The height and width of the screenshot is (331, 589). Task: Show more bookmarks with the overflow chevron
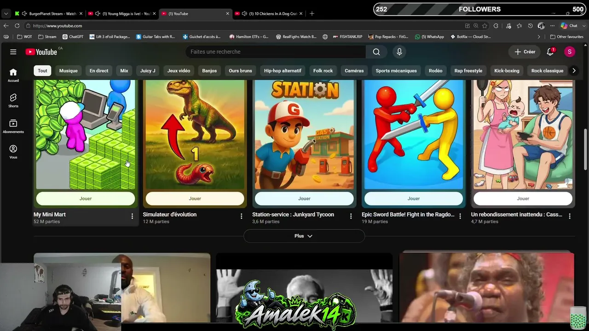(539, 37)
